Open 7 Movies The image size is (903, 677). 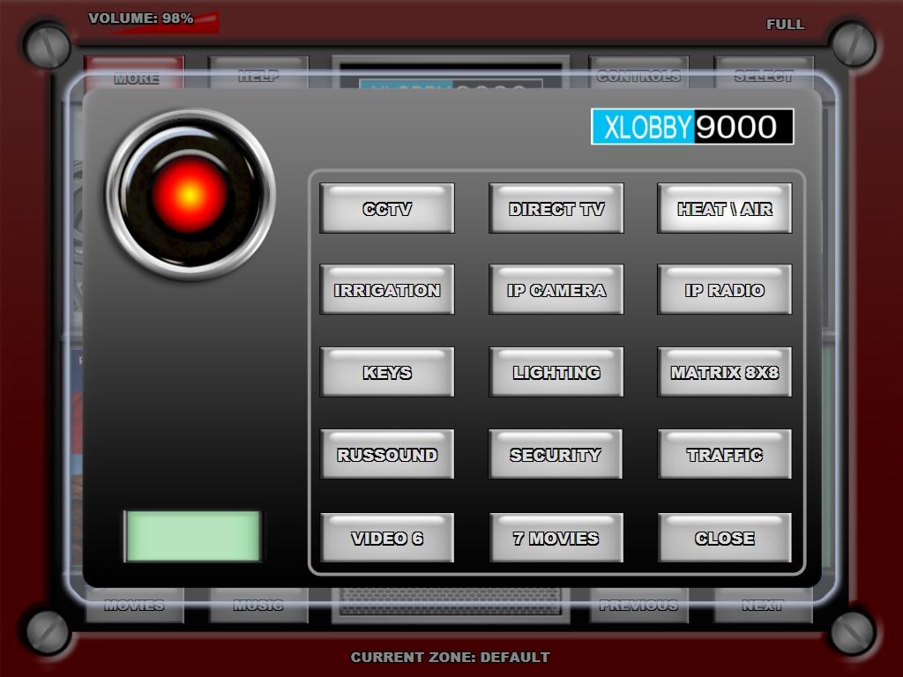point(556,538)
